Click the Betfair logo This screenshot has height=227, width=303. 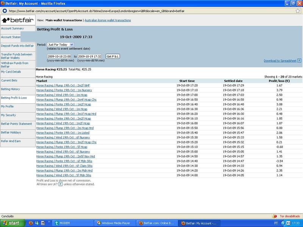18,20
